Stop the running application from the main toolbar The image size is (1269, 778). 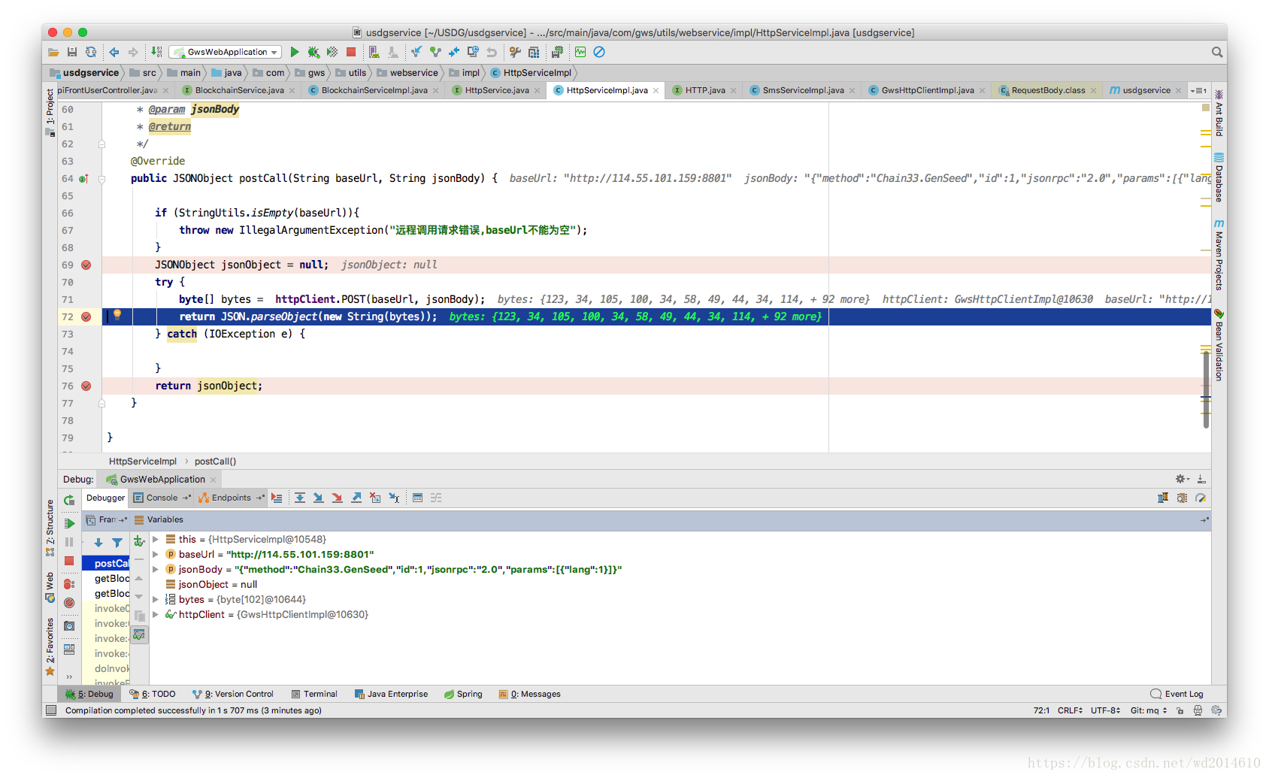pyautogui.click(x=351, y=52)
